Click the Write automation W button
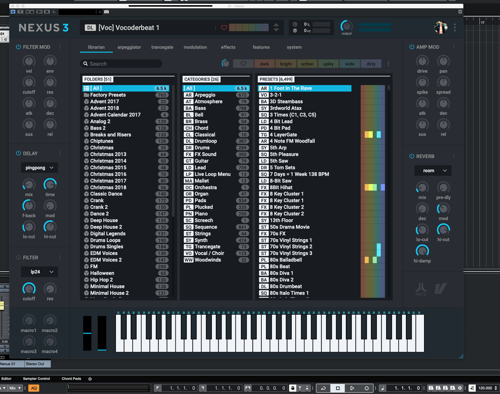500x394 pixels. pyautogui.click(x=32, y=12)
